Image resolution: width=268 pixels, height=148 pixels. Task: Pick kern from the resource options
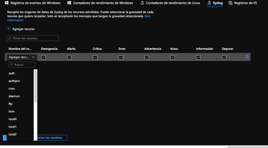[x=20, y=111]
